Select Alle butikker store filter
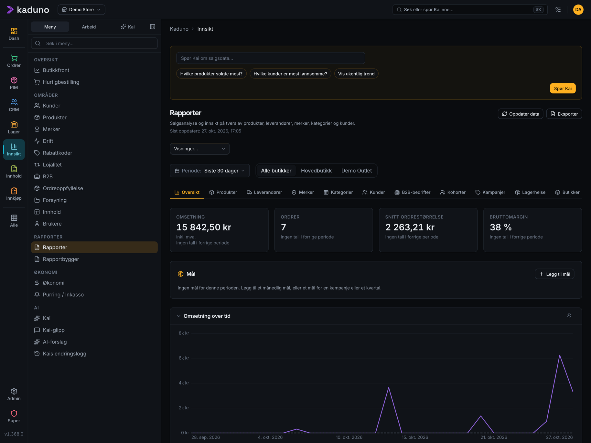 276,171
